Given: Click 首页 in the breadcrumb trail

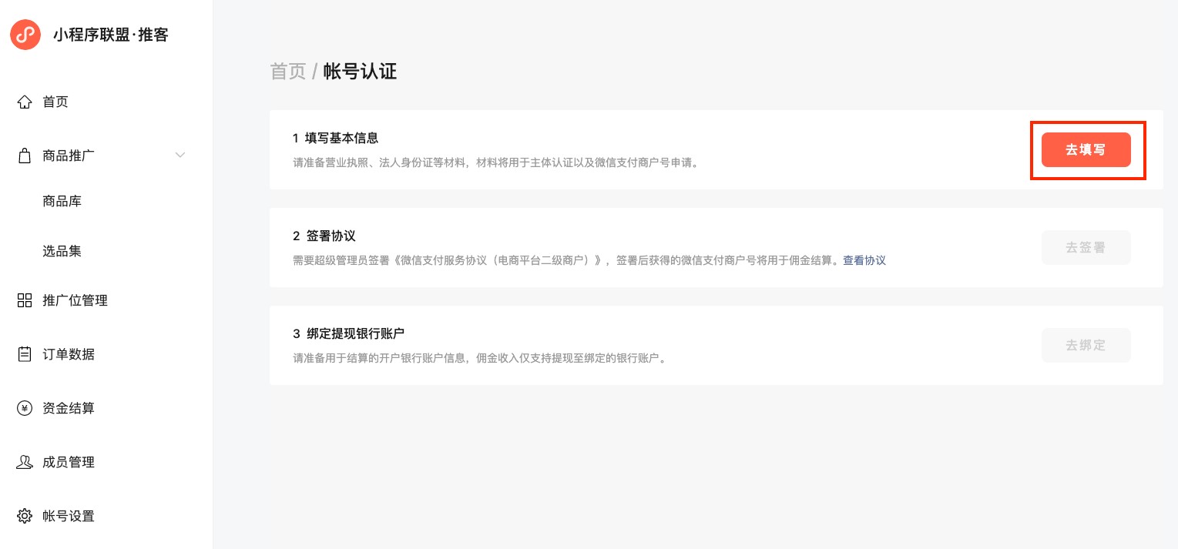Looking at the screenshot, I should pos(287,72).
